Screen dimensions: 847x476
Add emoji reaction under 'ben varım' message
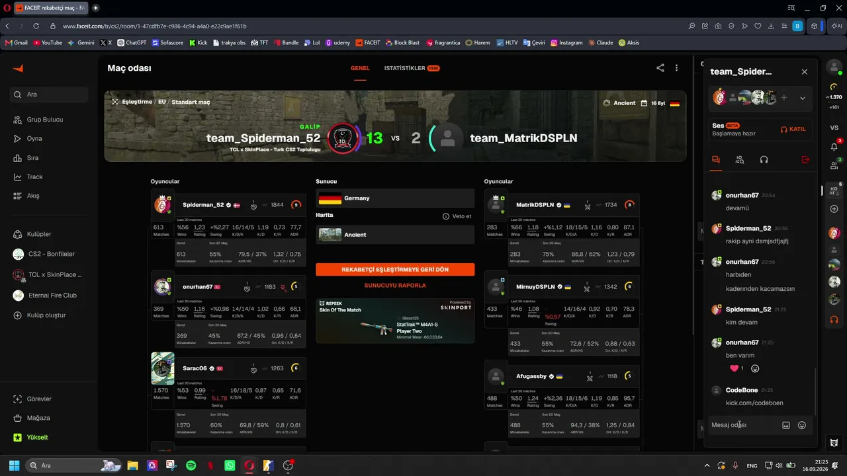click(x=755, y=368)
